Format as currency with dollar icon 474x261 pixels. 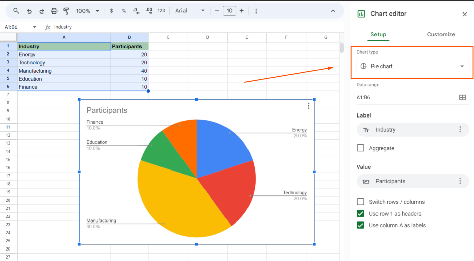[111, 11]
